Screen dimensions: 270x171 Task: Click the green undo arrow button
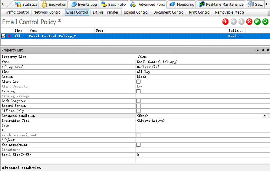258,22
